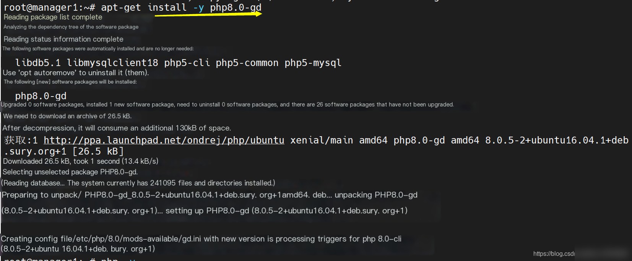Click the 'Reading package list complete' line
632x261 pixels.
53,17
